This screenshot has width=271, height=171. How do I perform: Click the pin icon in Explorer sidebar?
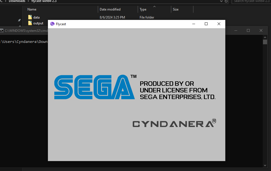click(x=19, y=20)
